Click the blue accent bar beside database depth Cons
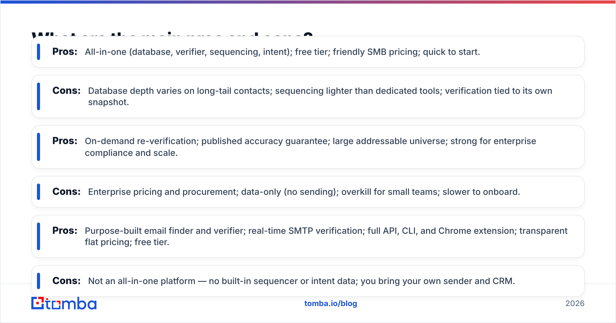616x323 pixels. point(38,96)
